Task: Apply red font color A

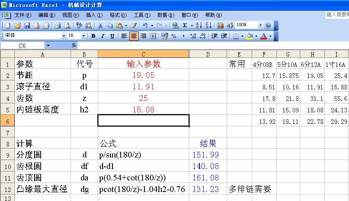Action: tap(264, 36)
